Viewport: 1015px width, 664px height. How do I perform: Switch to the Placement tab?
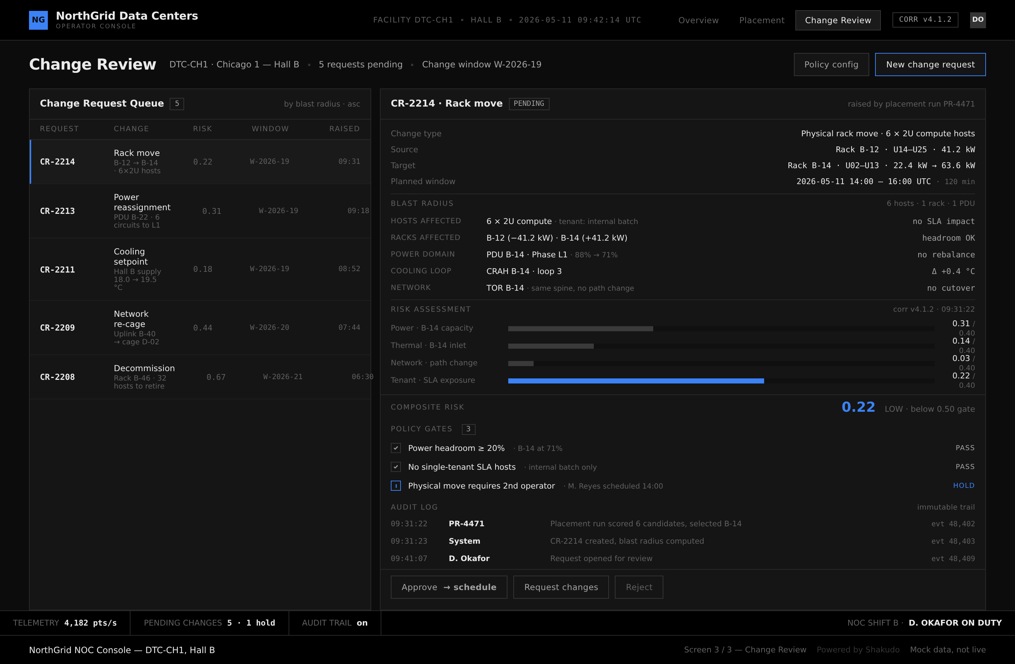762,20
